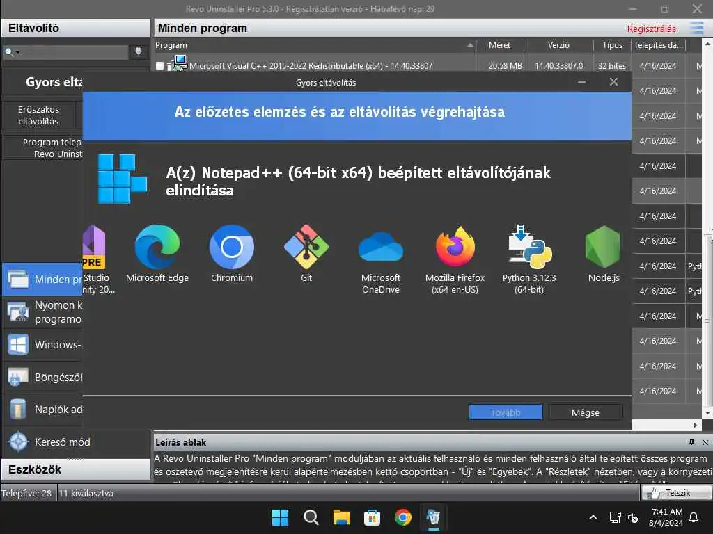Close the Leírás ablak panel

click(x=705, y=442)
